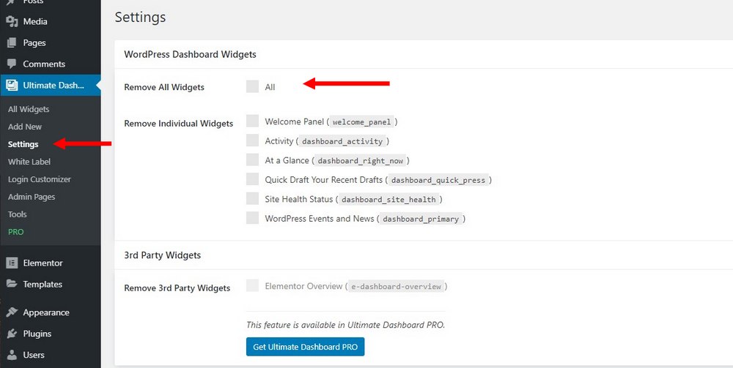Viewport: 733px width, 368px height.
Task: Click the Users person icon
Action: click(x=12, y=355)
